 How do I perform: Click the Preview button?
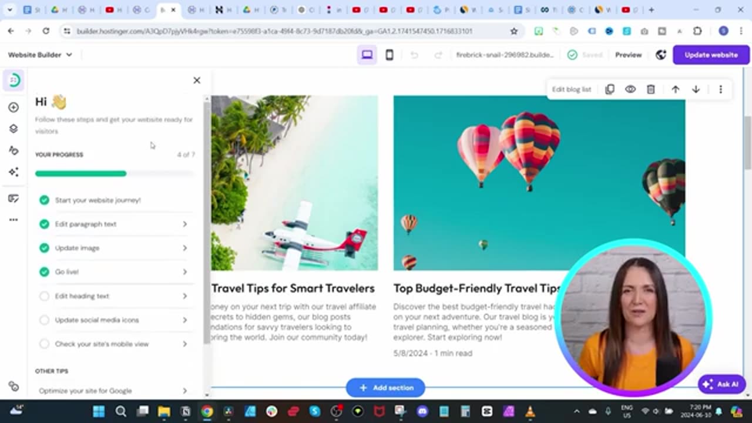pyautogui.click(x=628, y=55)
